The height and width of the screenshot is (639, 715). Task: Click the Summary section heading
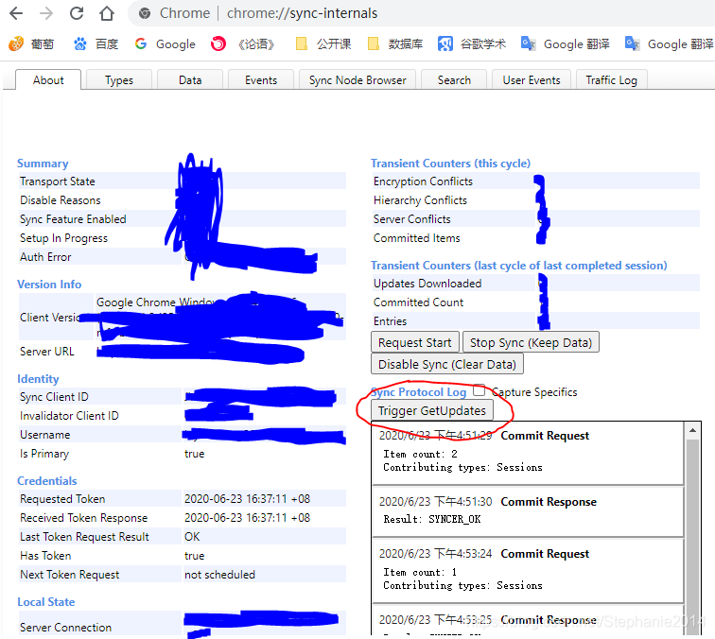[x=43, y=164]
